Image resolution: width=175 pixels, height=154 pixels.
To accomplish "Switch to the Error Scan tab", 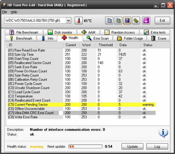I will (98, 38).
